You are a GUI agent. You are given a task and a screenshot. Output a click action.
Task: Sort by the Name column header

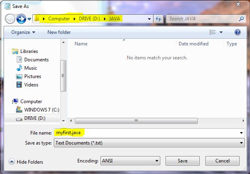[81, 44]
